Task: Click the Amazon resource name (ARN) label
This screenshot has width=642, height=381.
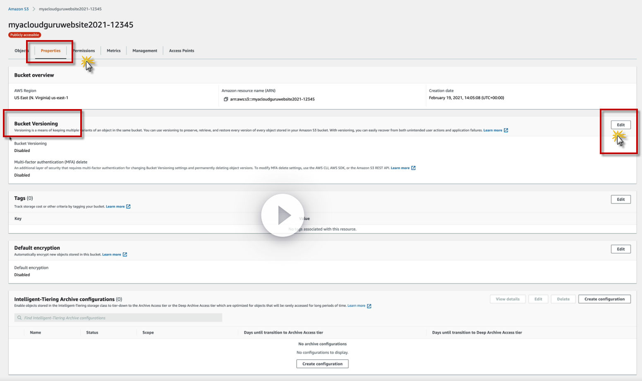Action: pos(248,91)
